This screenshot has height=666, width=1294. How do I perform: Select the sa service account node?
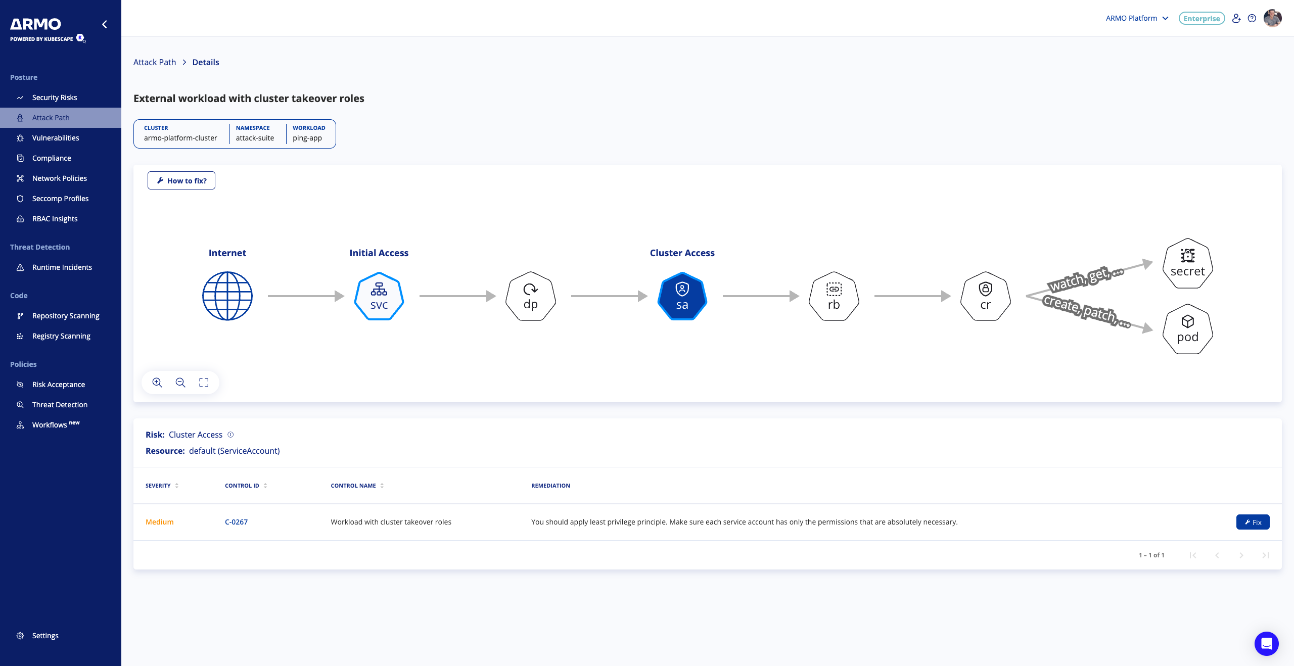click(x=682, y=296)
